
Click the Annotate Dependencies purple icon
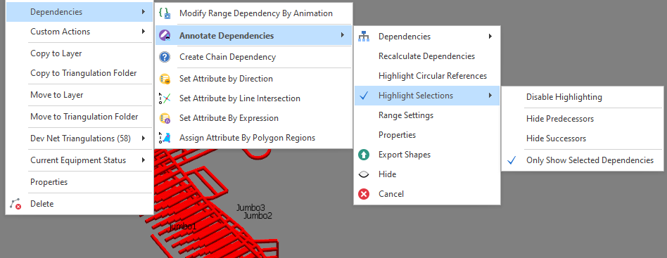[165, 36]
